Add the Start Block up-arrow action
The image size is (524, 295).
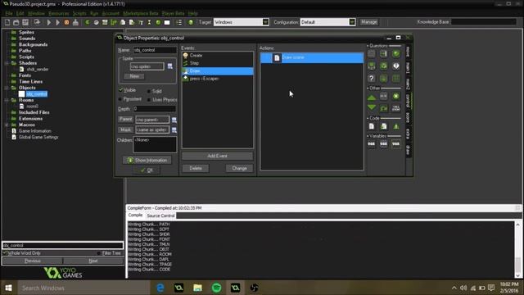pos(371,97)
